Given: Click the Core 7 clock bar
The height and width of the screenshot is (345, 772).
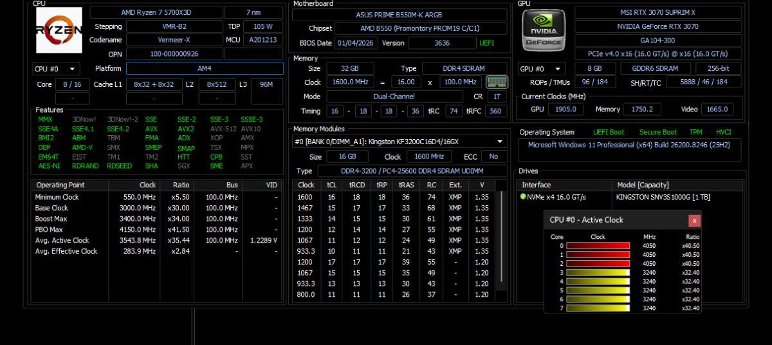Looking at the screenshot, I should (598, 308).
